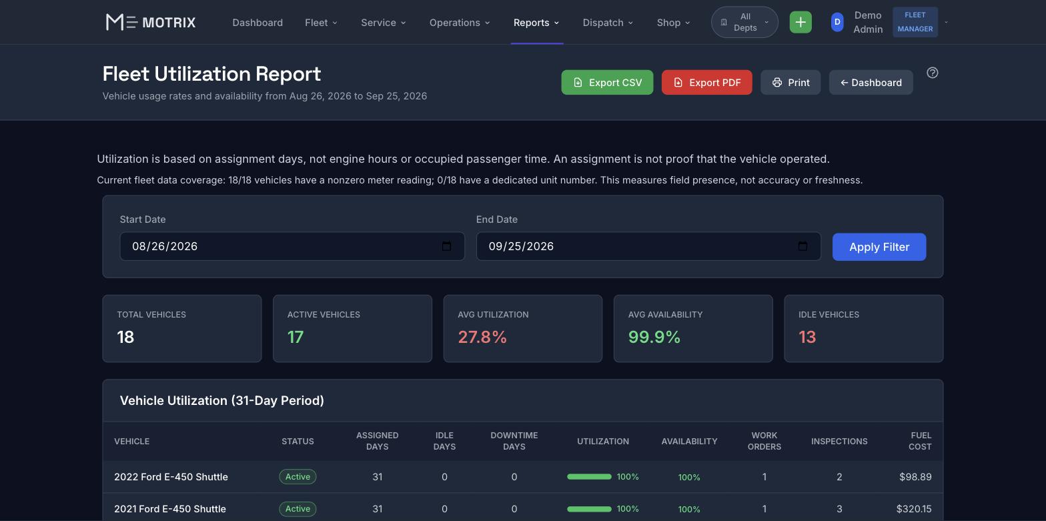Return via the back to Dashboard button
The image size is (1046, 521).
click(871, 82)
